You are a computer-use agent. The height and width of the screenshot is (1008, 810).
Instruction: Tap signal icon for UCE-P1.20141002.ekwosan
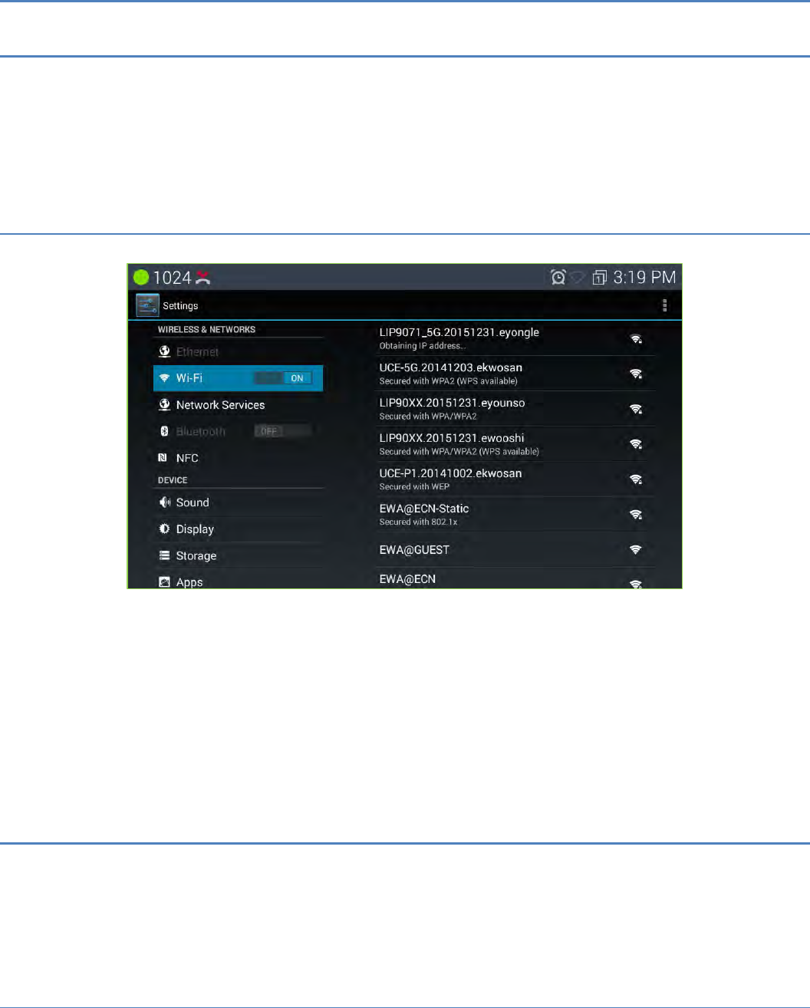[636, 479]
